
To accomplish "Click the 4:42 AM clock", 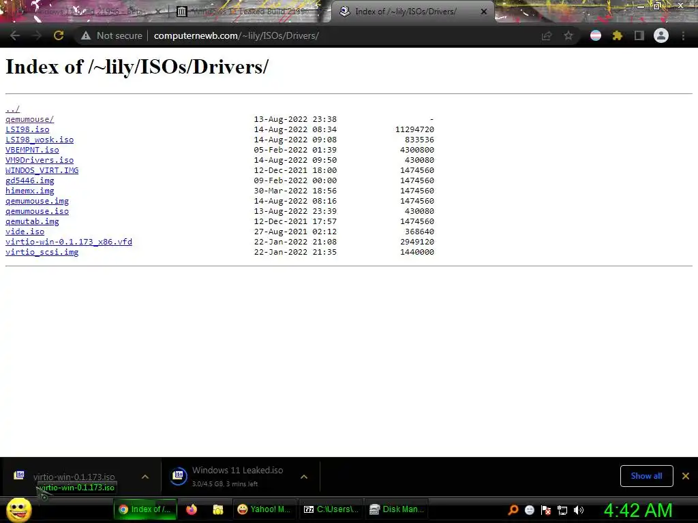I will [638, 510].
